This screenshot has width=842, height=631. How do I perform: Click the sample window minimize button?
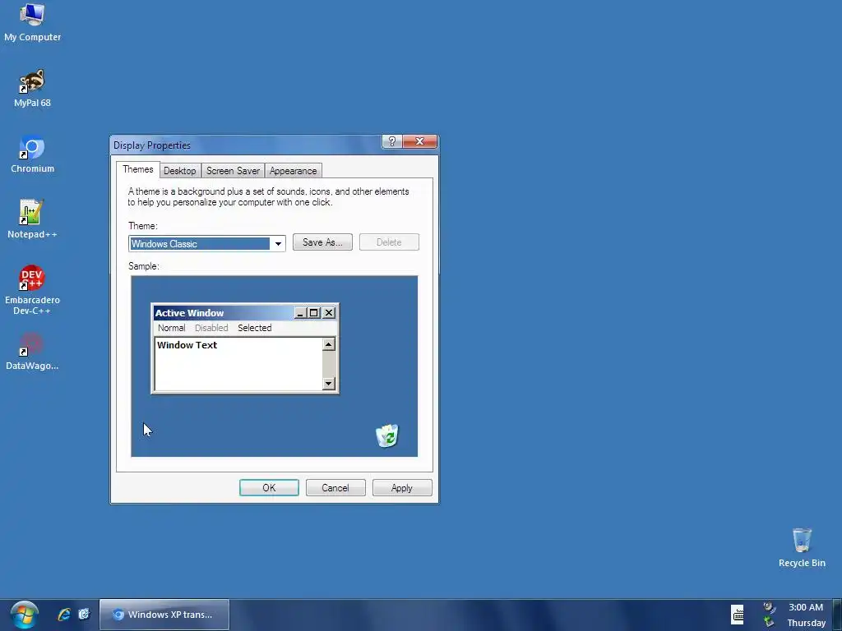click(301, 313)
